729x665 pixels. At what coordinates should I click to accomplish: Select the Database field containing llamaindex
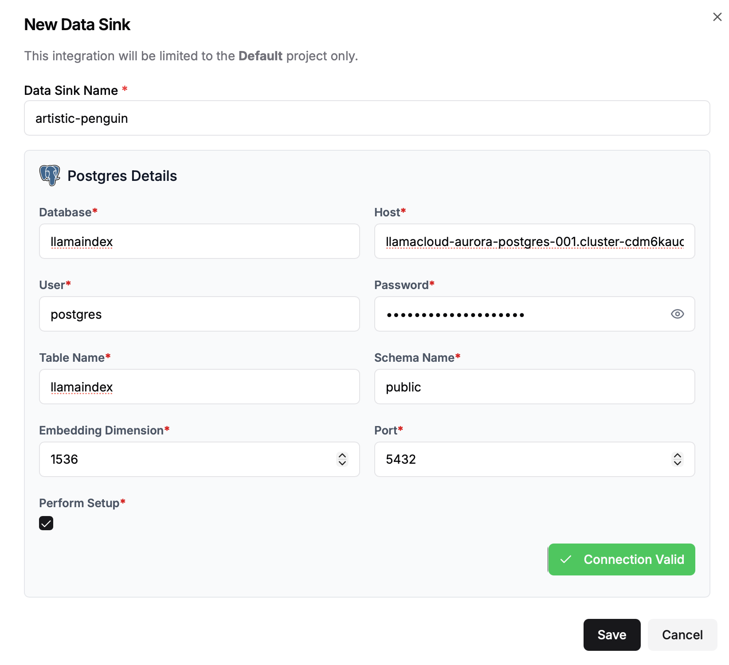point(199,241)
